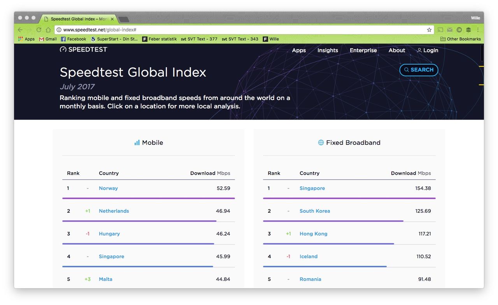
Task: Open the Enterprise menu item
Action: (x=363, y=50)
